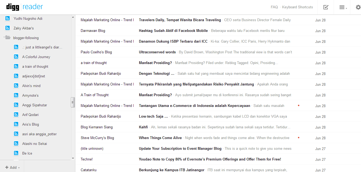Open Ultraconserved words article
The image size is (361, 172).
(x=157, y=52)
